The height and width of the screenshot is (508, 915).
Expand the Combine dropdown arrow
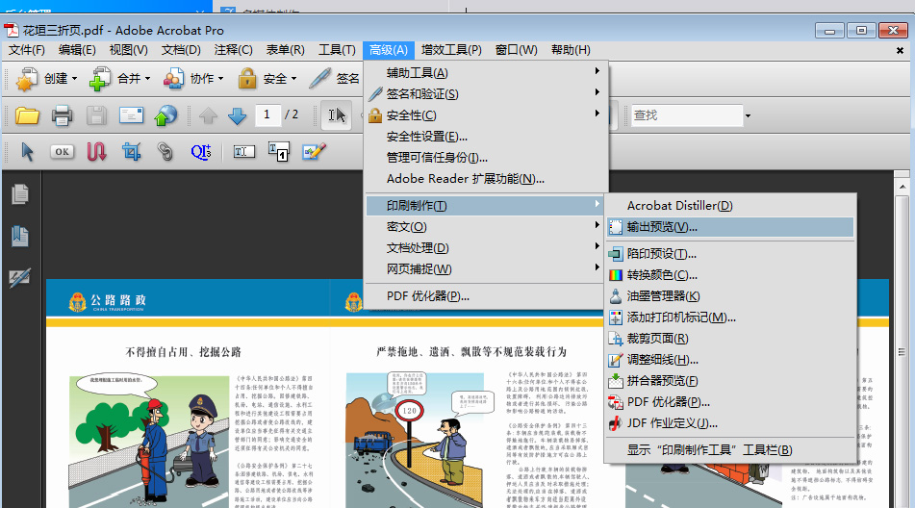147,79
